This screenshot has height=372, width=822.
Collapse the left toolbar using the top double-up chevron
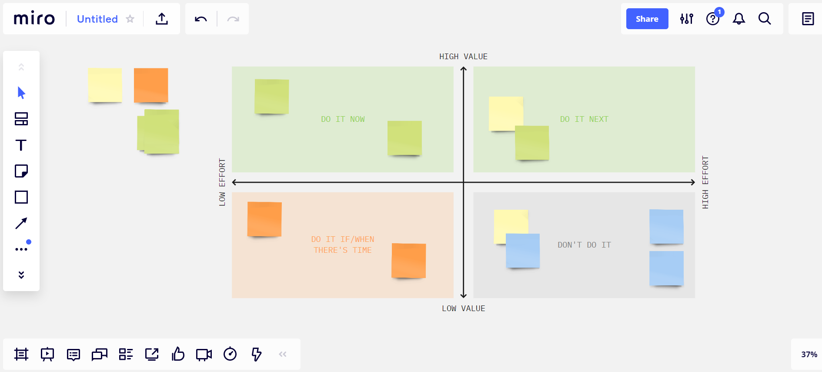[21, 67]
